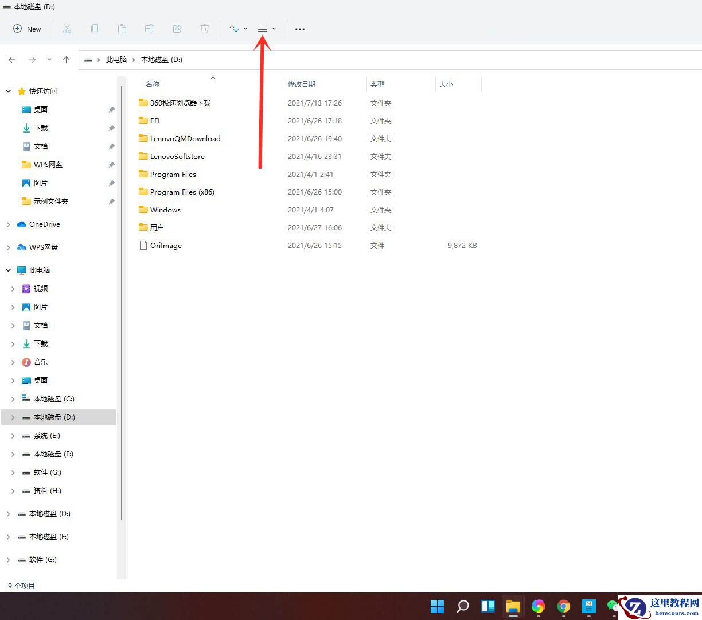
Task: Select the 修改日期 column header
Action: [302, 84]
